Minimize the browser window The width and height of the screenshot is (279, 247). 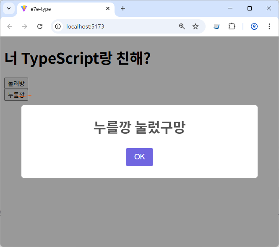[x=230, y=8]
